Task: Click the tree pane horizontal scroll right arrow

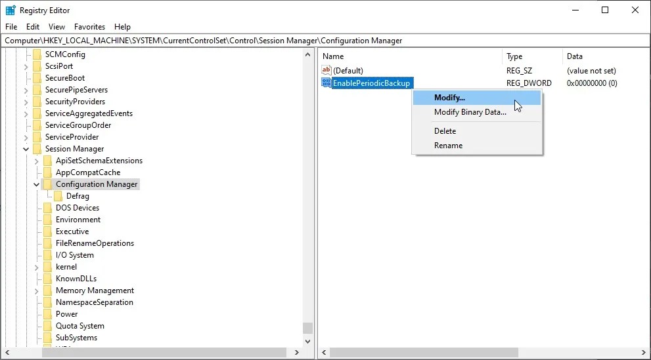Action: tap(296, 353)
